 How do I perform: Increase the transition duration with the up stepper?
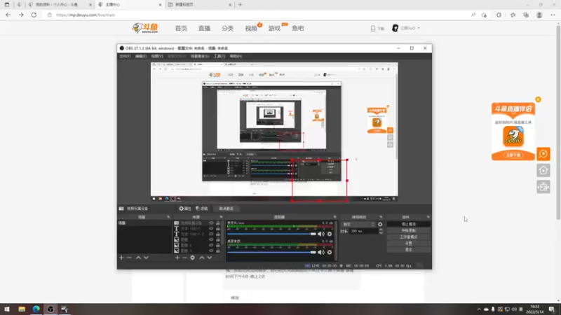[381, 230]
